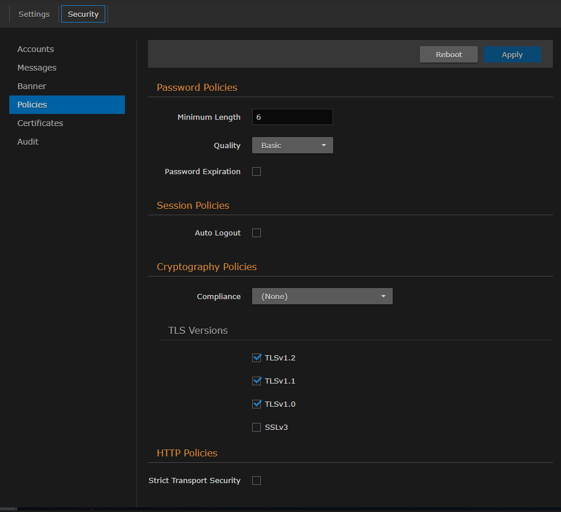Screen dimensions: 561x512
Task: Open the Compliance dropdown
Action: coord(322,296)
